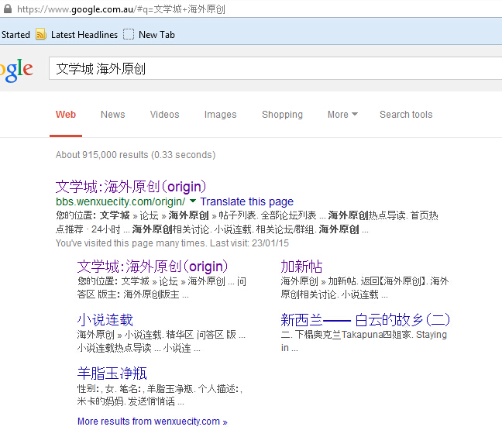The image size is (502, 444).
Task: Click Translate this page link
Action: 247,201
